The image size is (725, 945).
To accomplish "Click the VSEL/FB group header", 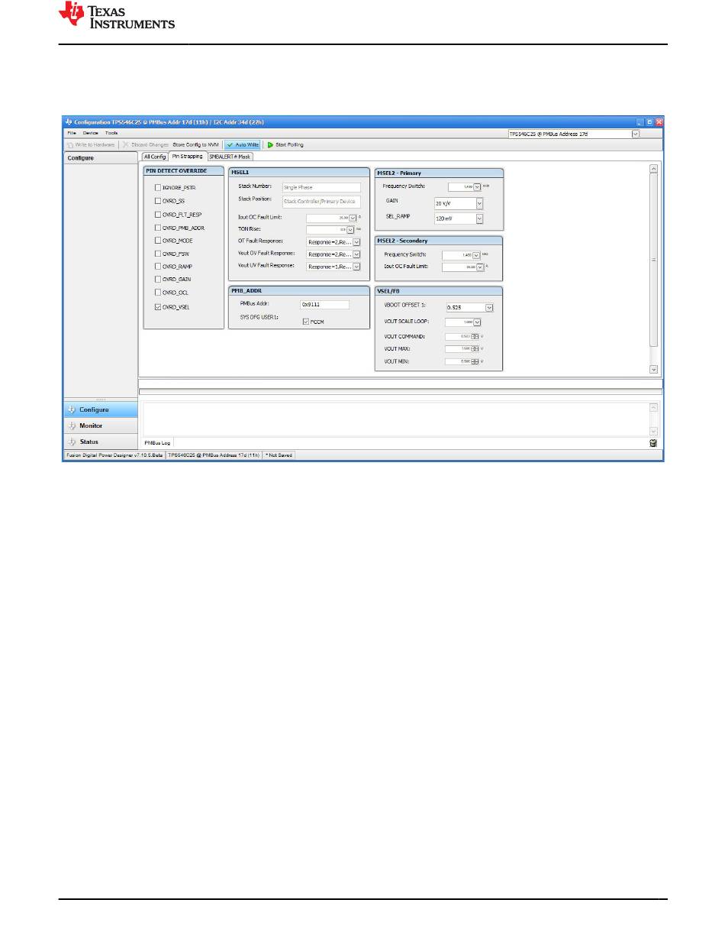I will [439, 291].
